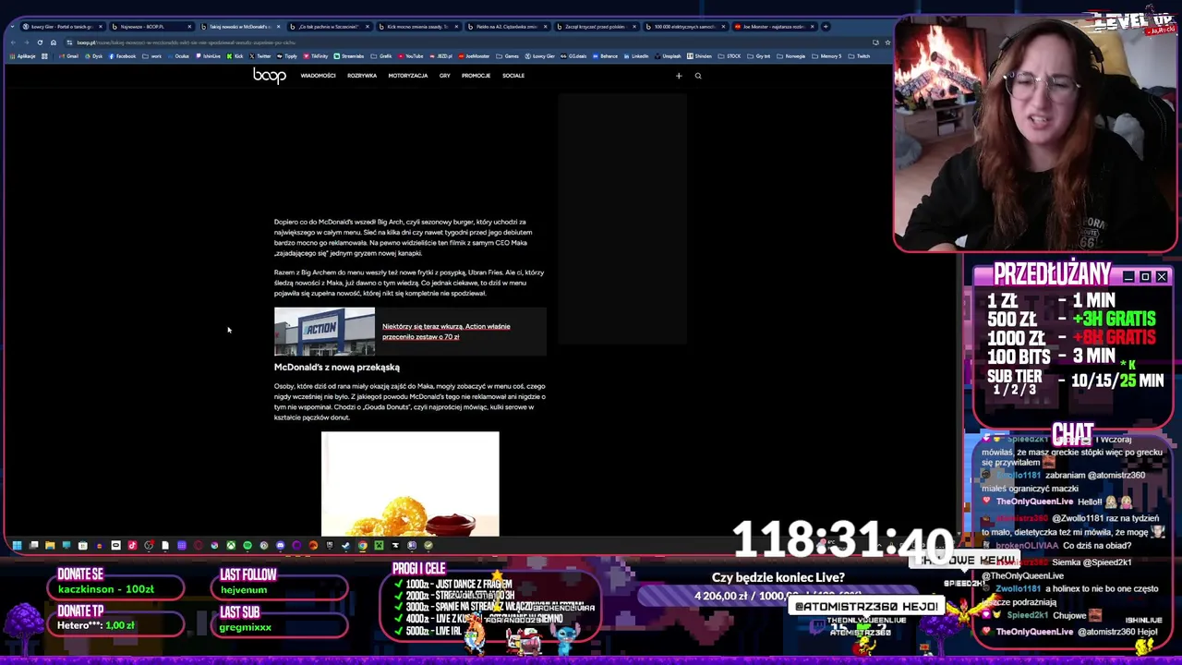This screenshot has height=665, width=1182.
Task: Open the Grafik bookmark folder
Action: click(381, 56)
